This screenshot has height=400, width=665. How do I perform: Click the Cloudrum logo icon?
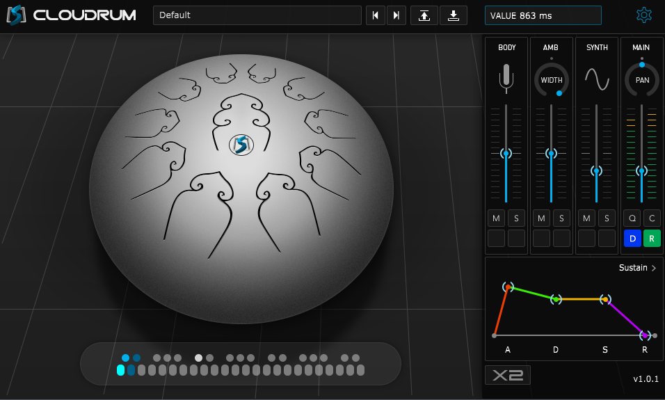coord(16,15)
